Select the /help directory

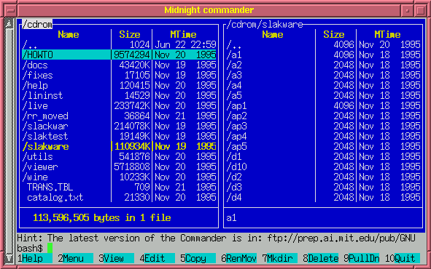tap(119, 86)
